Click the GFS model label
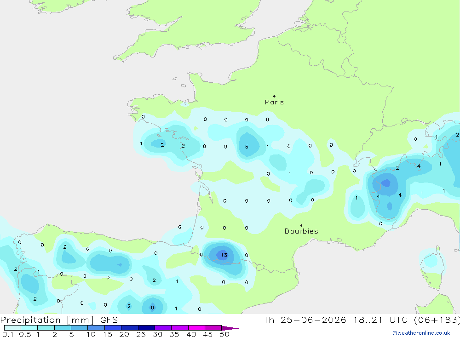The height and width of the screenshot is (337, 460). coord(109,320)
